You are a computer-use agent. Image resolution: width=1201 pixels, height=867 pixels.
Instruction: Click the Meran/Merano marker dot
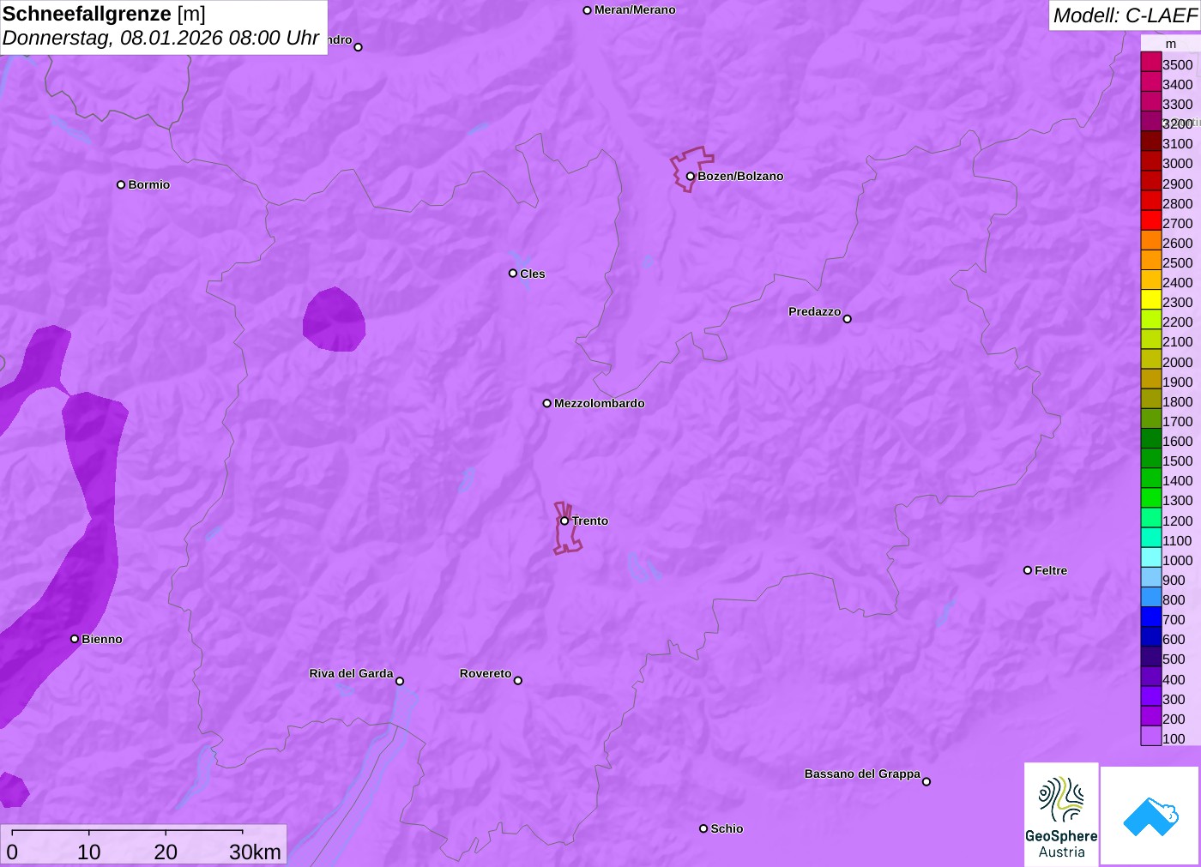(587, 10)
